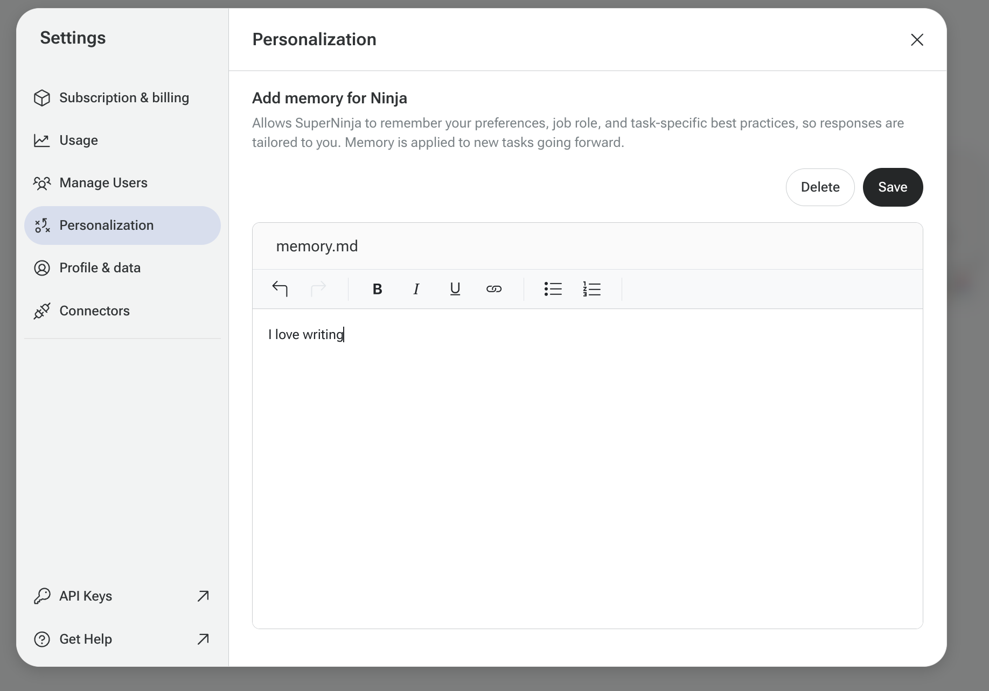Screen dimensions: 989x691
Task: Close the Settings dialog
Action: pyautogui.click(x=917, y=40)
